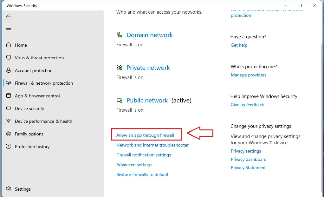The width and height of the screenshot is (324, 197).
Task: Open Firewall & network protection menu item
Action: [x=44, y=83]
